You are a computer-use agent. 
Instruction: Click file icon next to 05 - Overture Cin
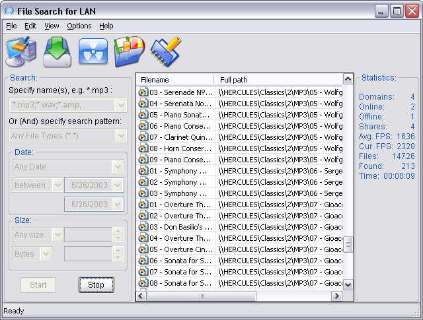pos(143,249)
